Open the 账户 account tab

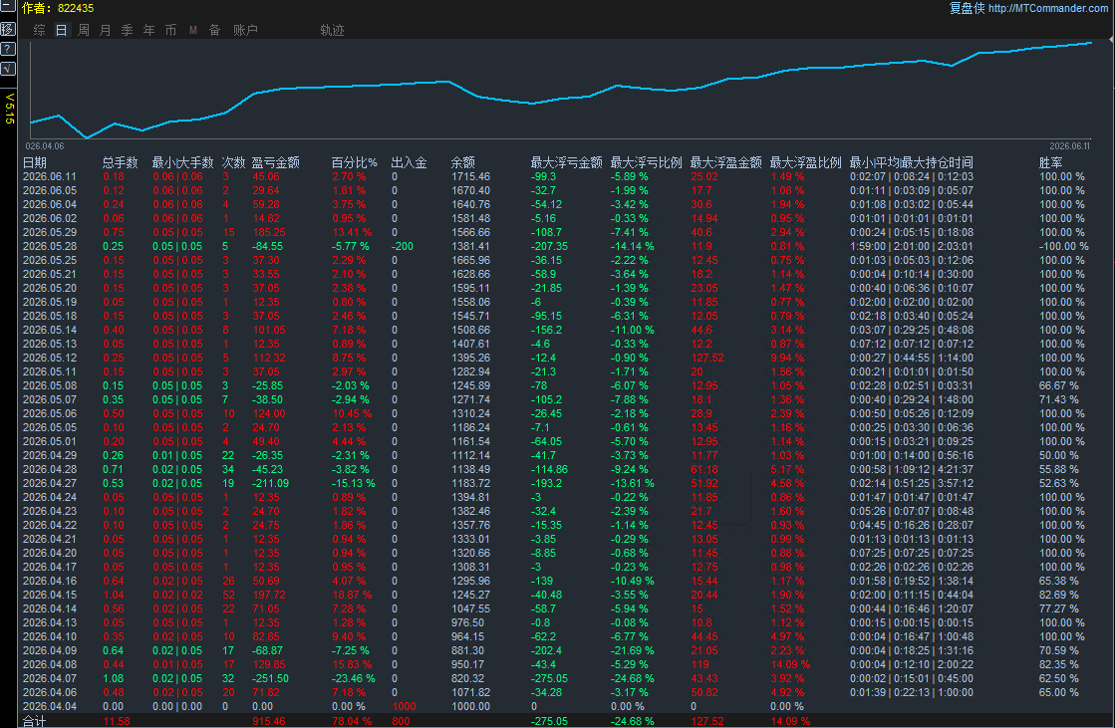point(245,30)
